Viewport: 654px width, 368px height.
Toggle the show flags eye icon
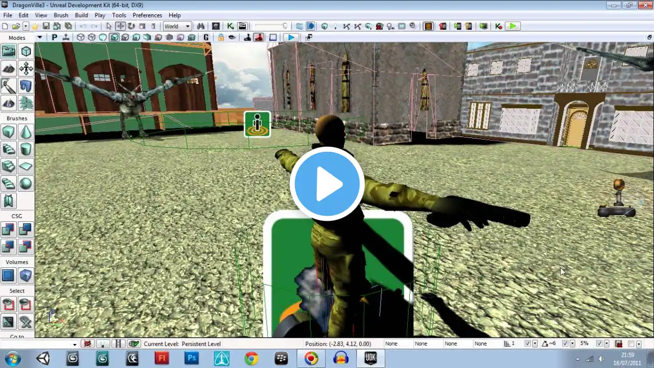pyautogui.click(x=232, y=37)
